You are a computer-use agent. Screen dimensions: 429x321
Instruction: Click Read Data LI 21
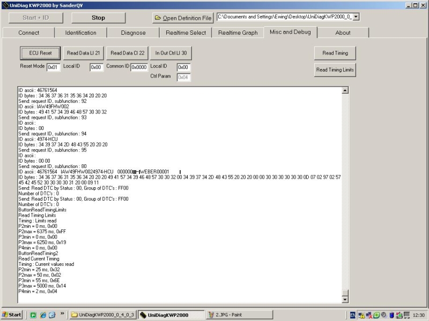tap(83, 53)
